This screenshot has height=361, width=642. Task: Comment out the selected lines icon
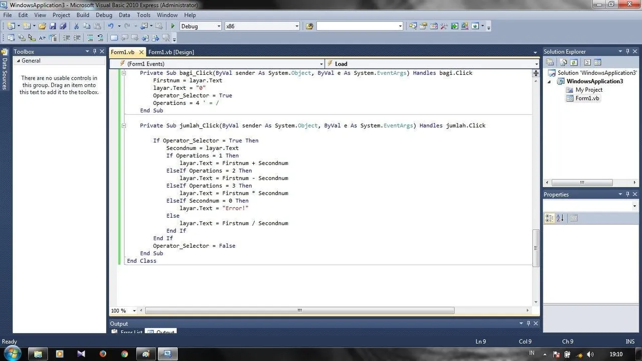click(x=90, y=38)
